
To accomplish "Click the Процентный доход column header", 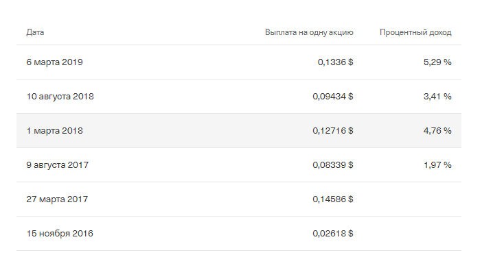I will 415,32.
